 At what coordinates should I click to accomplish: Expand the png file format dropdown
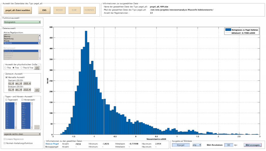pyautogui.click(x=197, y=145)
